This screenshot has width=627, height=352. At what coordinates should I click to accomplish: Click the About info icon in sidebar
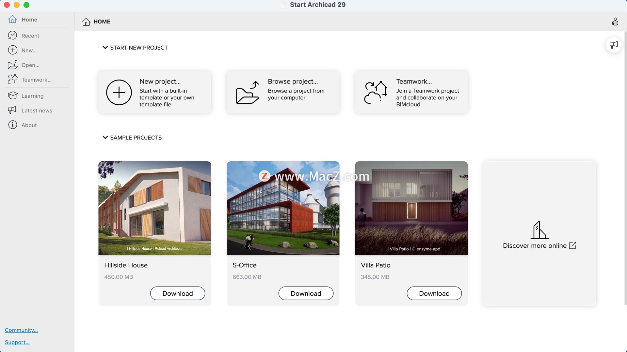(x=12, y=125)
